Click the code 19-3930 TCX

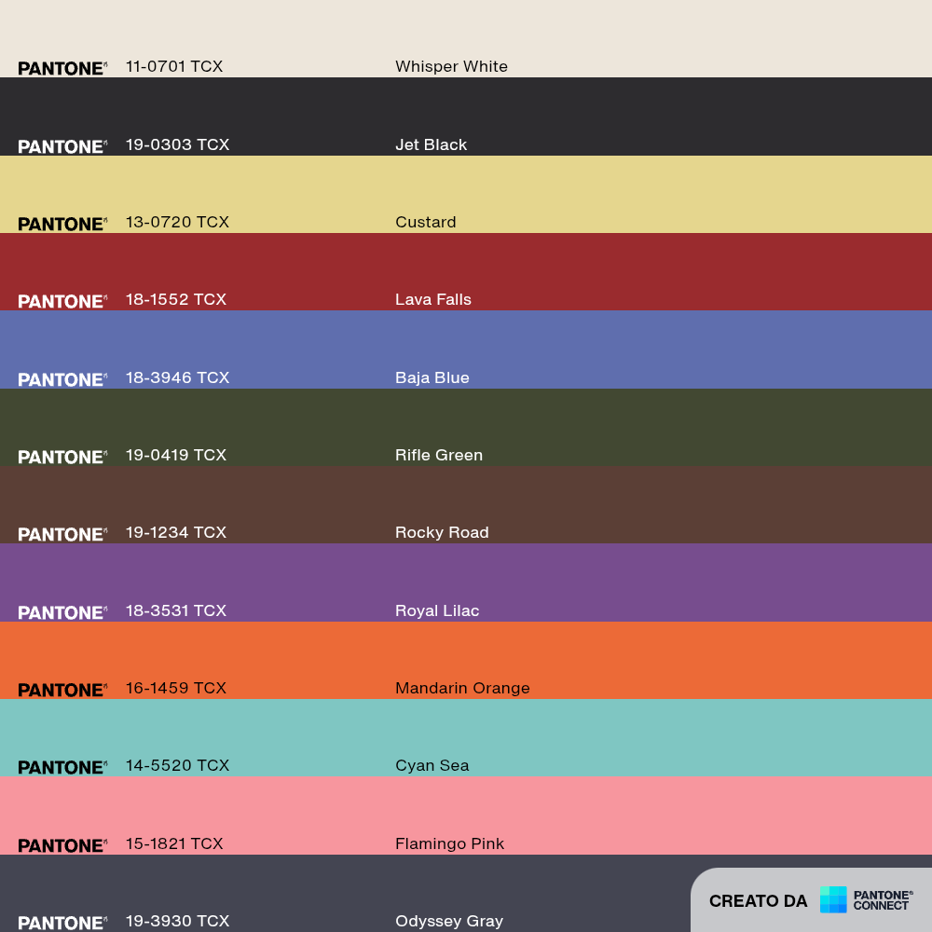pyautogui.click(x=177, y=922)
